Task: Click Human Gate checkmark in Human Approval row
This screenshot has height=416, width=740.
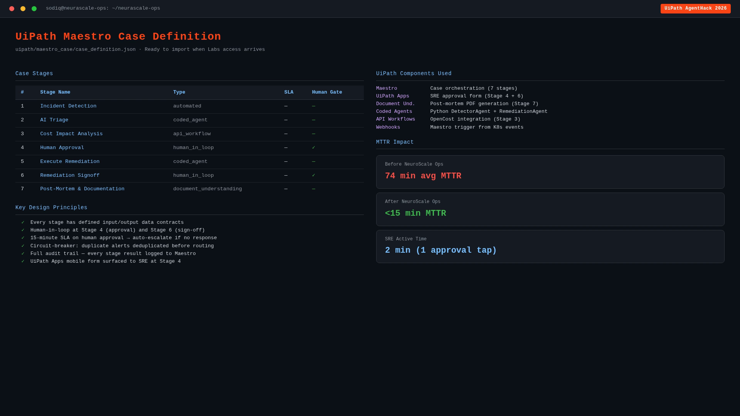Action: [313, 148]
